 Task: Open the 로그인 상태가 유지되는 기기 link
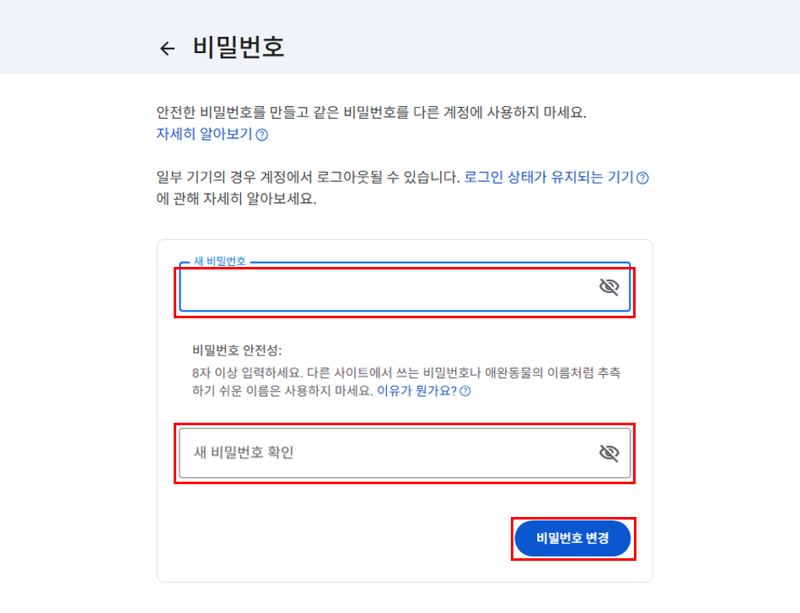click(x=548, y=178)
